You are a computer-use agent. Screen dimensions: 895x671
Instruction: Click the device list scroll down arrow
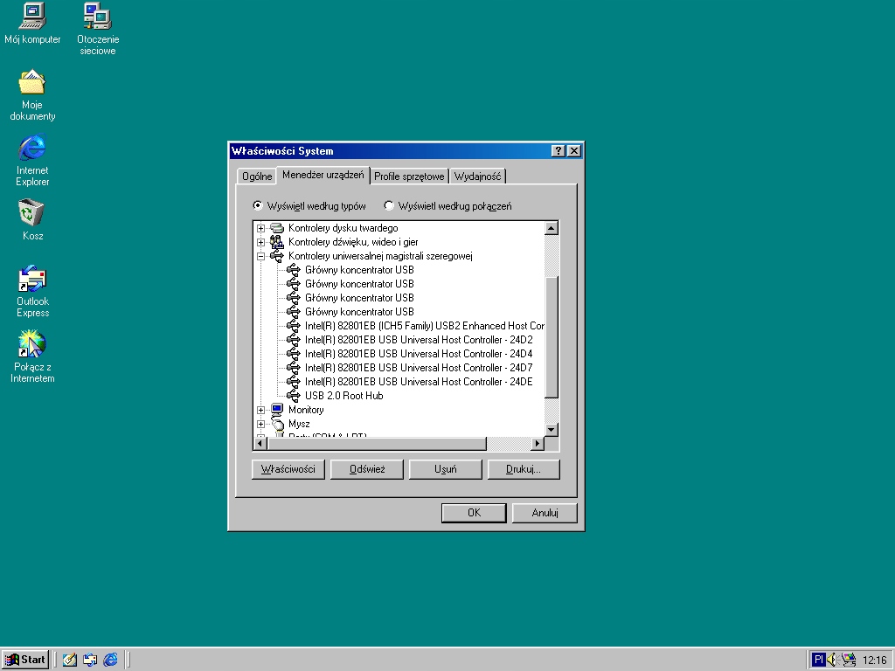pyautogui.click(x=551, y=430)
